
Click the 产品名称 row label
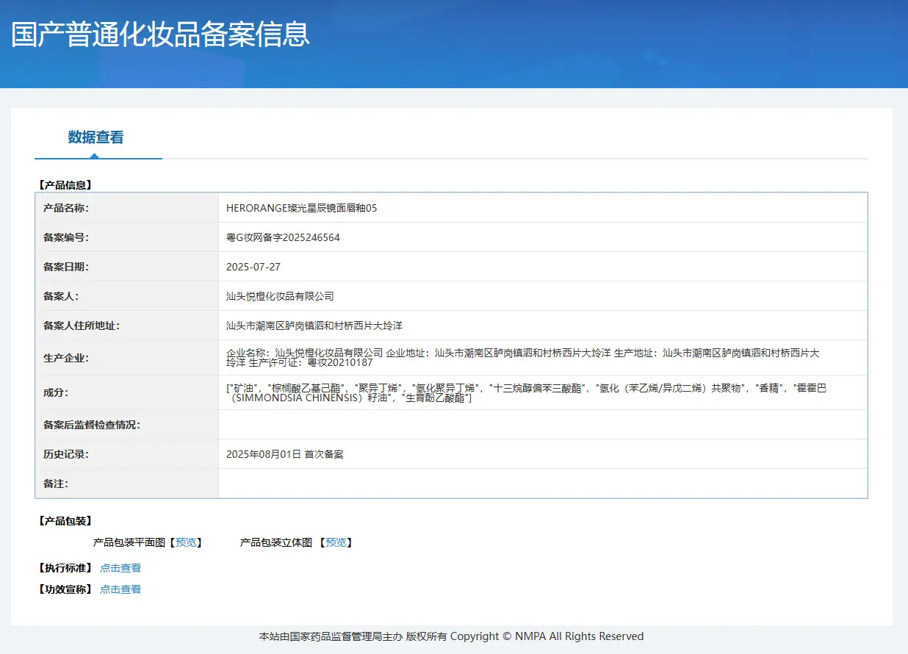(x=66, y=208)
